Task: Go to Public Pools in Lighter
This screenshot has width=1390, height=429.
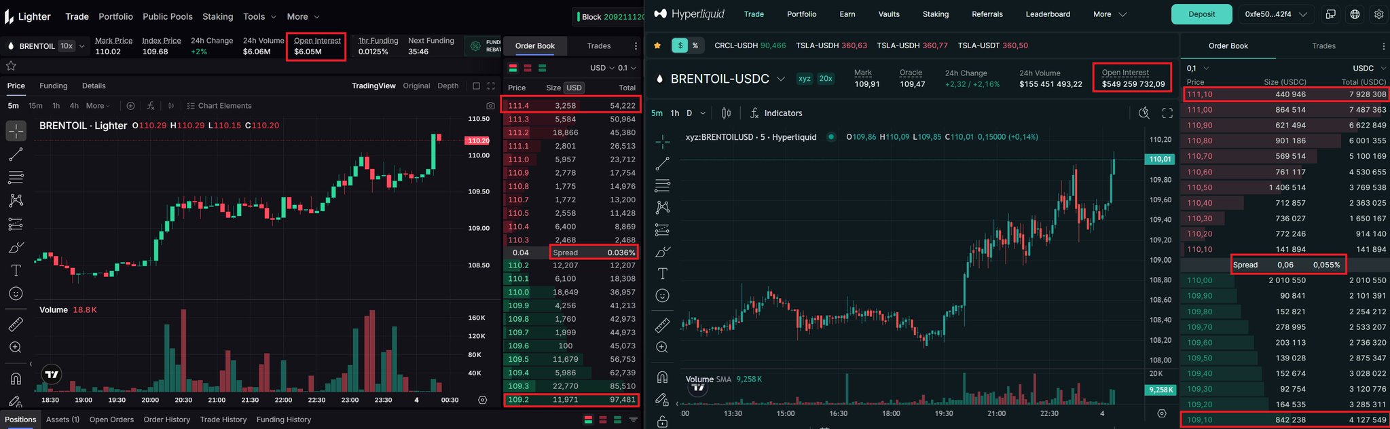Action: pyautogui.click(x=168, y=16)
